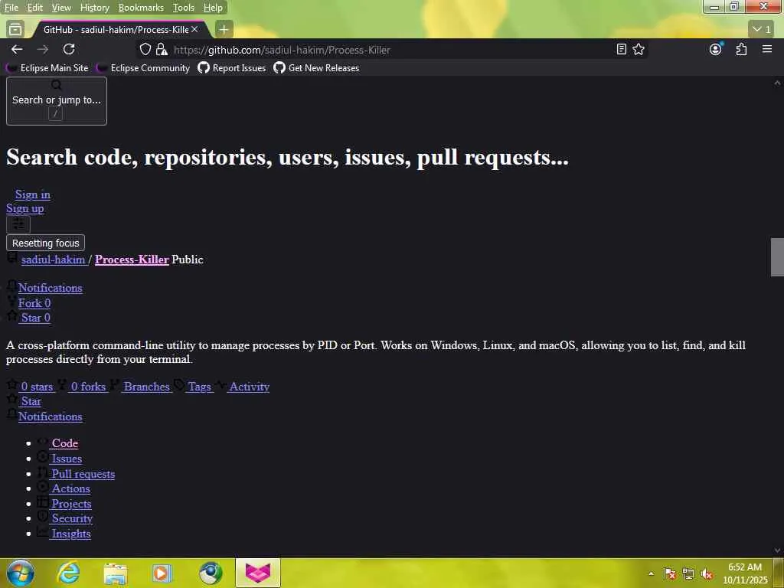Open File Explorer from taskbar
784x588 pixels.
pos(115,573)
